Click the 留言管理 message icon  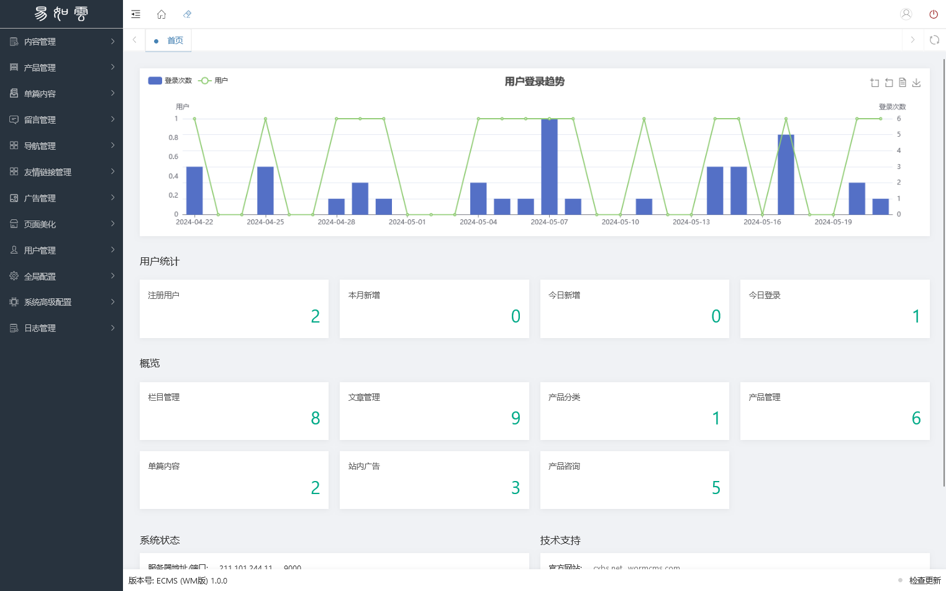tap(14, 119)
